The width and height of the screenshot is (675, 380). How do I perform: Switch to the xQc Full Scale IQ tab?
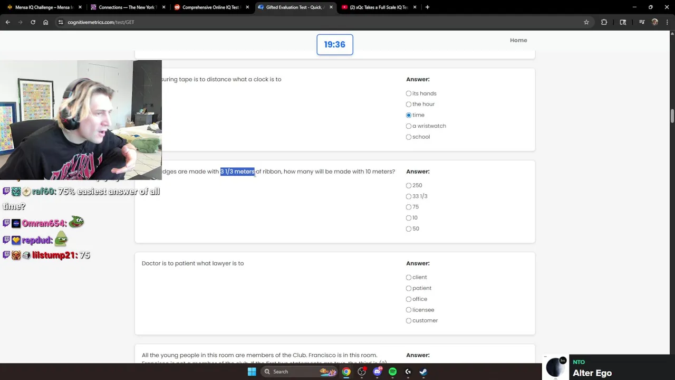[379, 7]
